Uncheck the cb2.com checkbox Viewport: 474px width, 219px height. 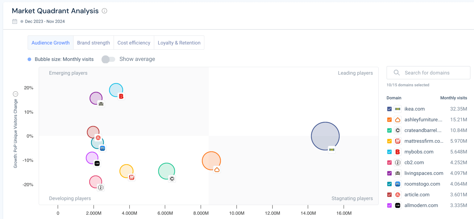[389, 162]
